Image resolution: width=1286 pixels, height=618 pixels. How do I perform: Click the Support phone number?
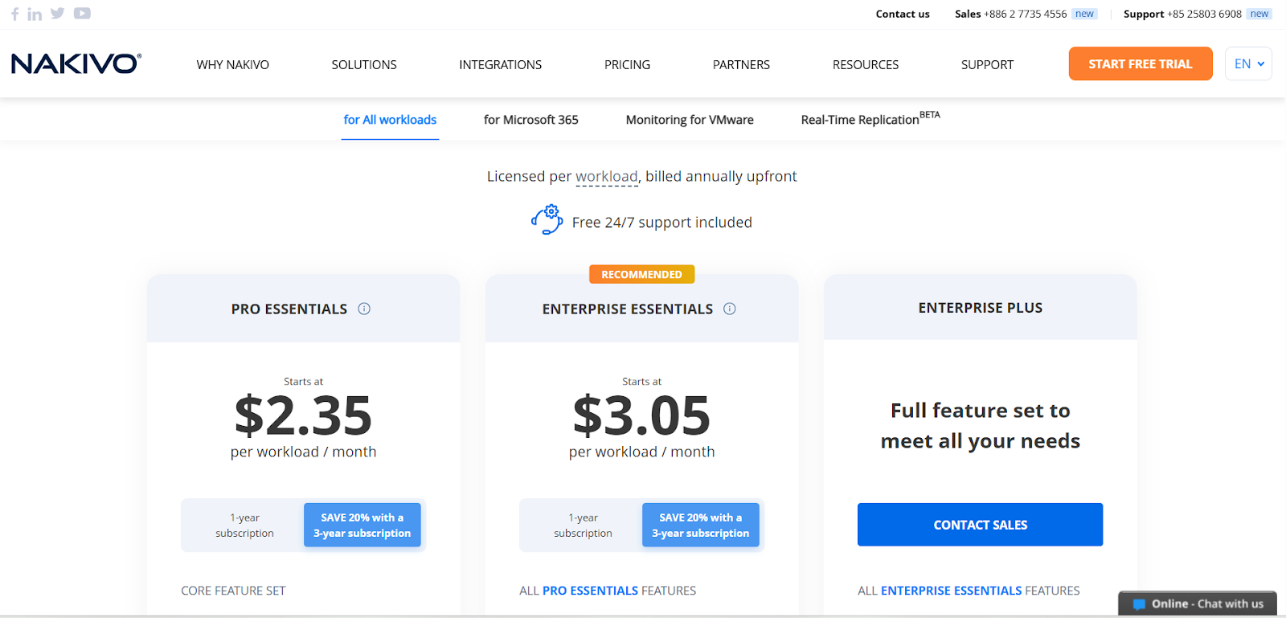click(1205, 14)
